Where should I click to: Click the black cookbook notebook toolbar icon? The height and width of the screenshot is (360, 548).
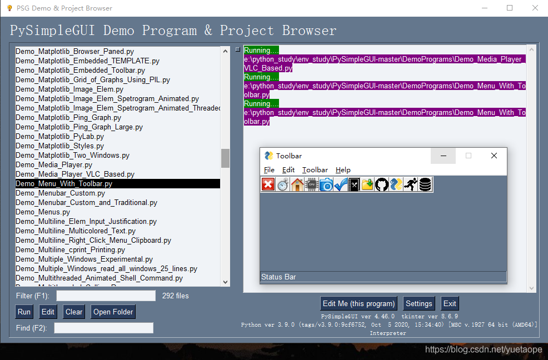pyautogui.click(x=354, y=184)
